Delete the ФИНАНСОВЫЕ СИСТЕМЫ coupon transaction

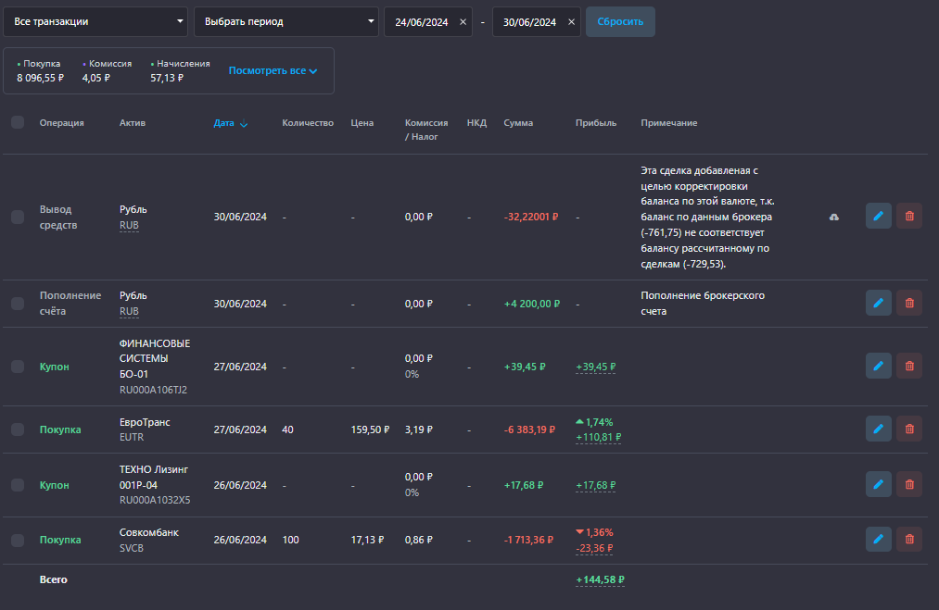909,366
